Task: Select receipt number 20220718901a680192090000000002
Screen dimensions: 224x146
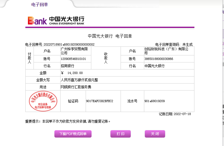Action: click(69, 44)
